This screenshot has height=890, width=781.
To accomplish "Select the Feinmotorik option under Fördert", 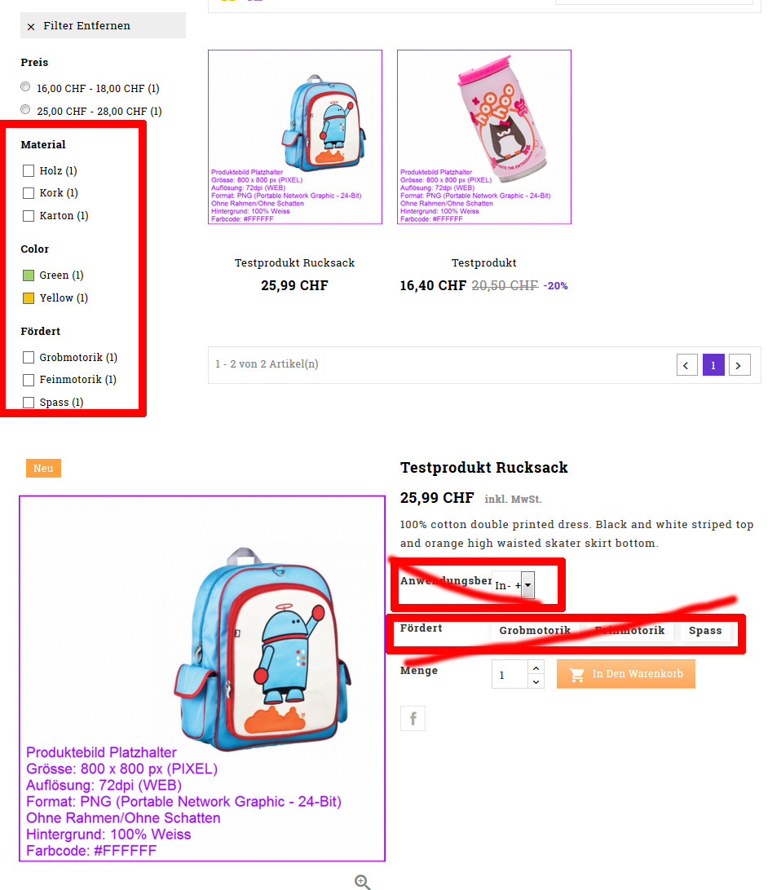I will (x=629, y=631).
